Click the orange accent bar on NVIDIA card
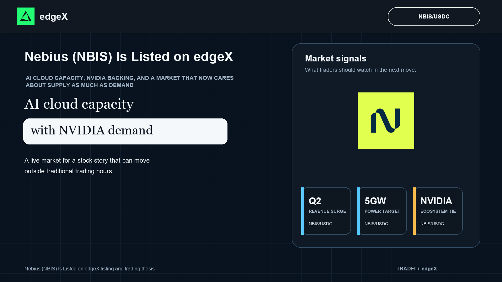 (414, 211)
